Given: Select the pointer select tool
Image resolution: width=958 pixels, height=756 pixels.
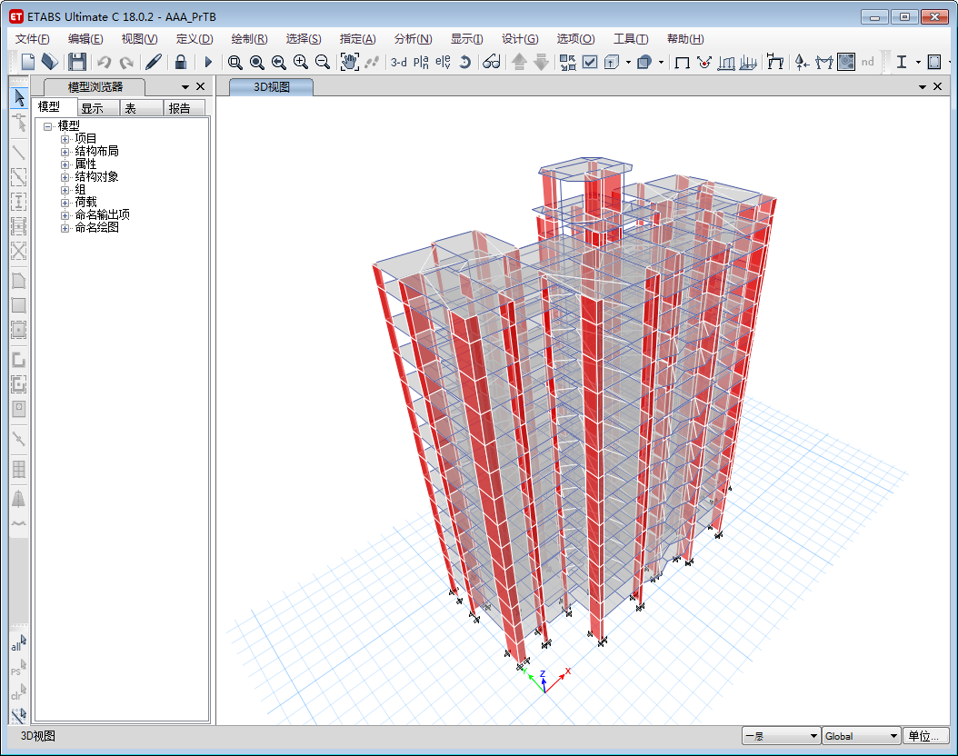Looking at the screenshot, I should point(19,98).
